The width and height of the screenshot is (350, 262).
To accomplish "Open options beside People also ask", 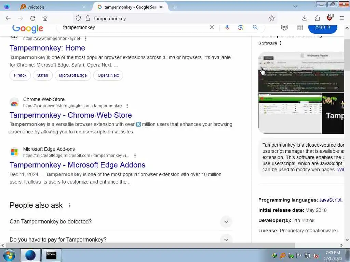I will pos(70,205).
